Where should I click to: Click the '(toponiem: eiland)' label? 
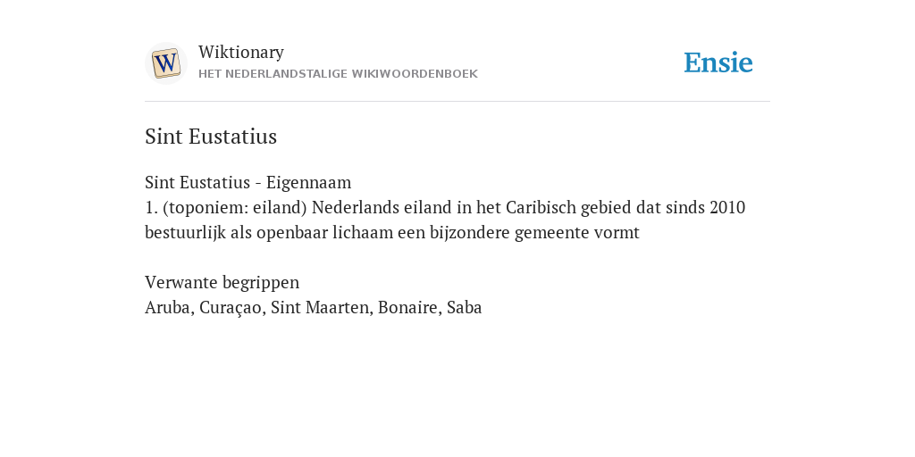(x=235, y=207)
